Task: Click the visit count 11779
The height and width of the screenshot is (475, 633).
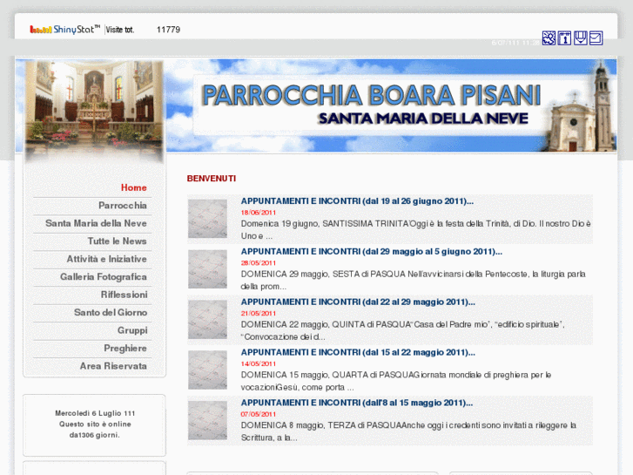Action: click(168, 30)
